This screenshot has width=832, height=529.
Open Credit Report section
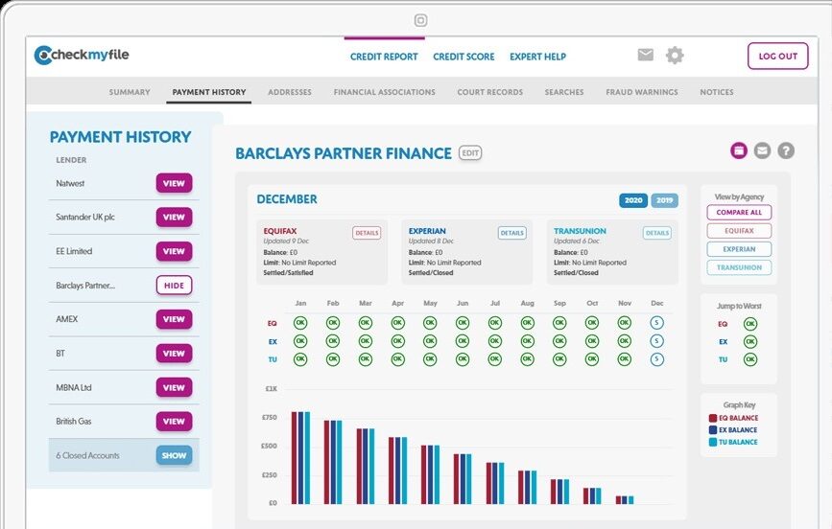(384, 57)
